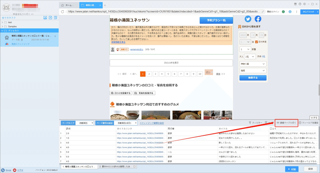Toggle the 日付未定 checkbox

click(x=256, y=42)
